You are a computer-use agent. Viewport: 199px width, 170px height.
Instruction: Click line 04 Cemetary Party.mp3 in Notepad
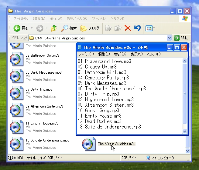point(103,78)
